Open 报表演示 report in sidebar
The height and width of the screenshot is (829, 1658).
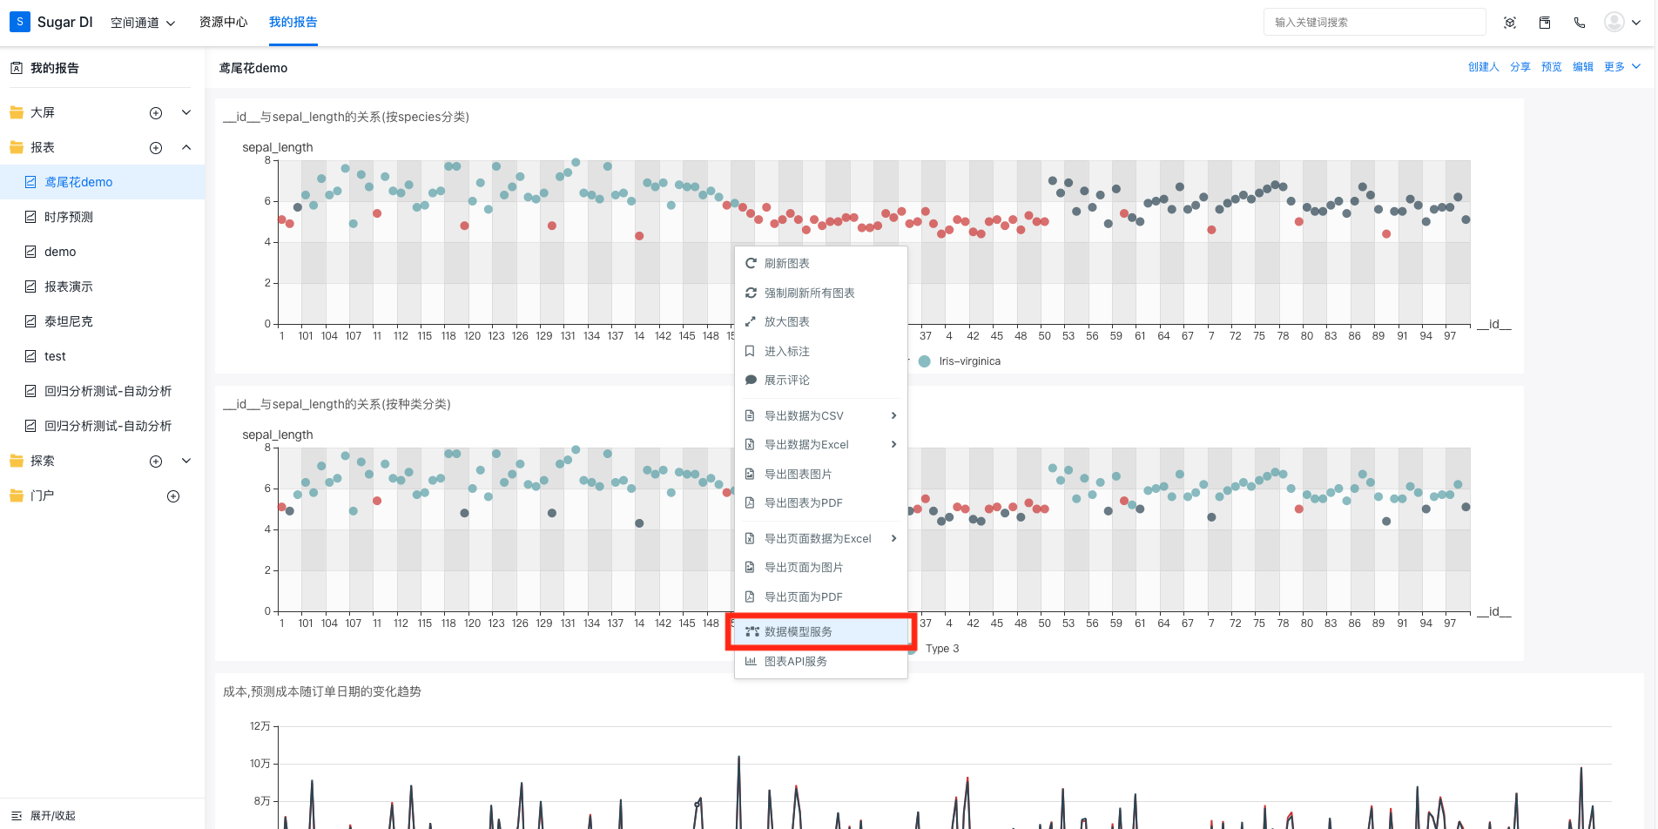coord(103,286)
